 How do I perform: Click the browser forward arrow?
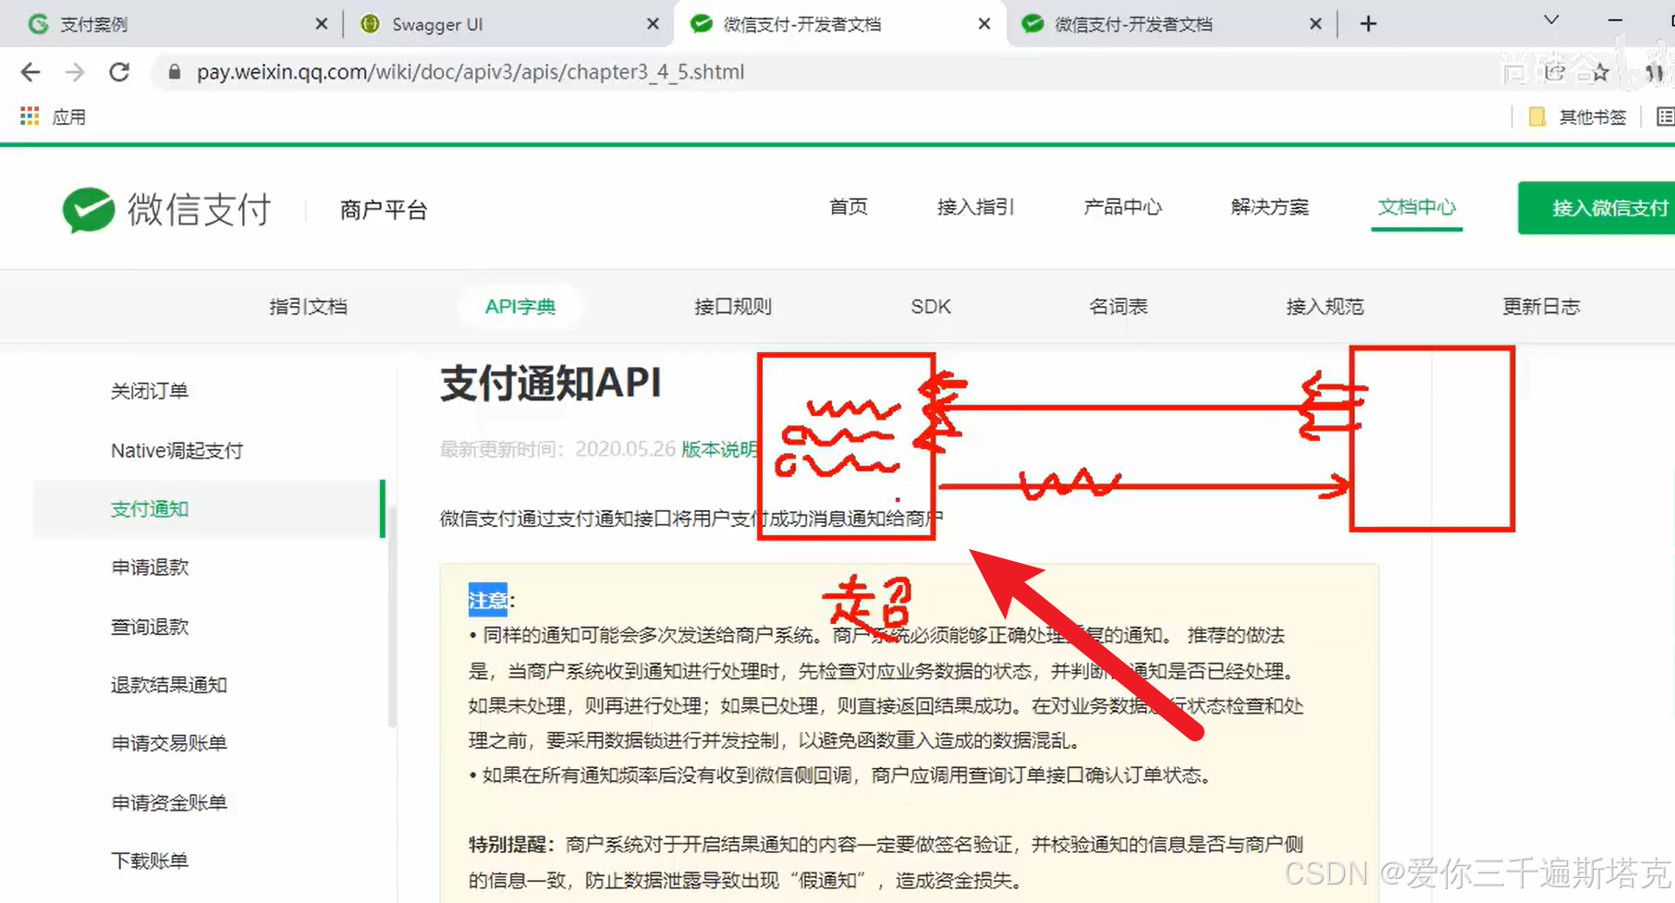coord(75,72)
